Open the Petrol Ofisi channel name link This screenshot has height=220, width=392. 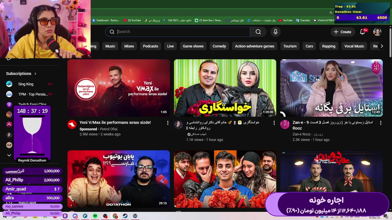[109, 129]
